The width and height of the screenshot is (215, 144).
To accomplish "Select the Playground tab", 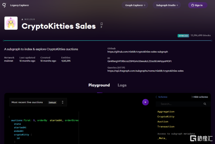I will tap(99, 85).
